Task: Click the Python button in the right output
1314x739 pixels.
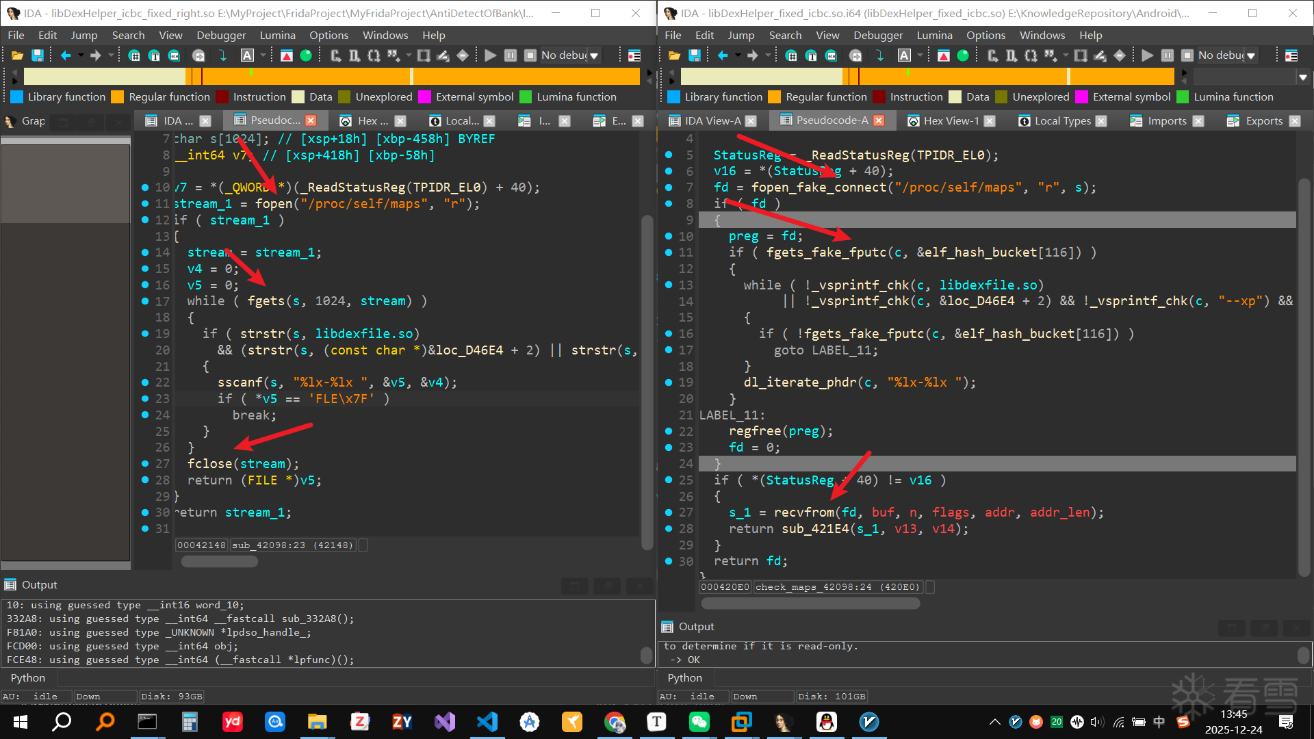Action: coord(684,677)
